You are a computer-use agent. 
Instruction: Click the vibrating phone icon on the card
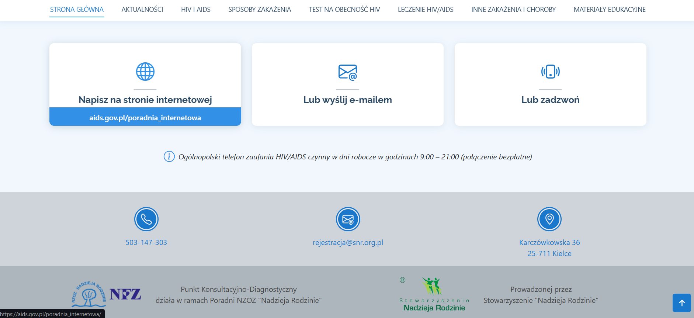[x=550, y=72]
